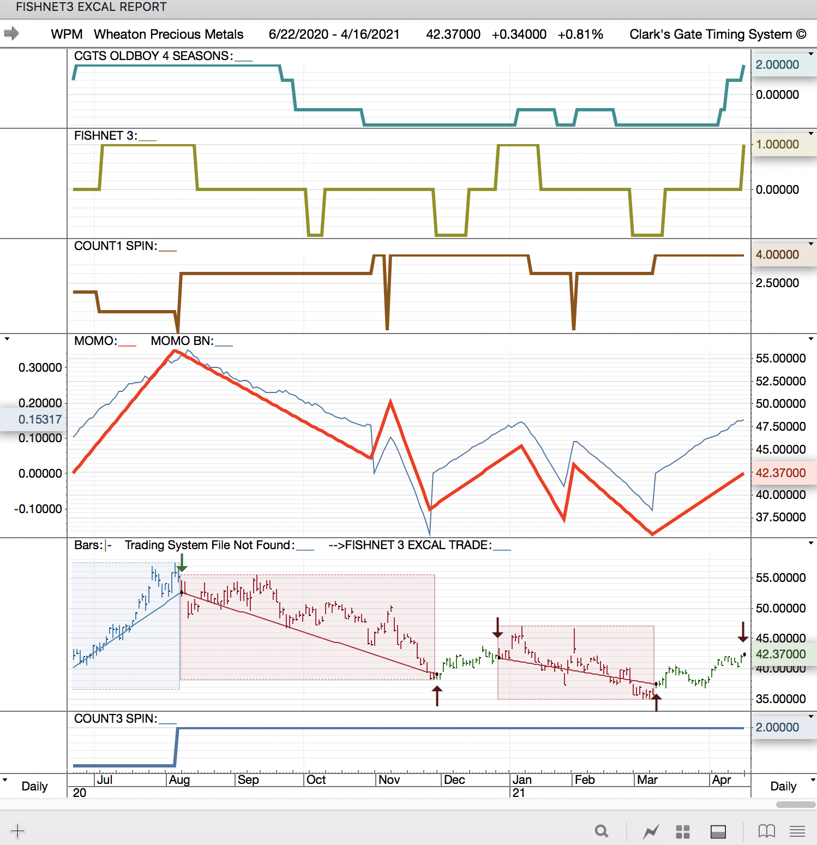The width and height of the screenshot is (817, 845).
Task: Toggle the split bottom panel icon
Action: point(718,831)
